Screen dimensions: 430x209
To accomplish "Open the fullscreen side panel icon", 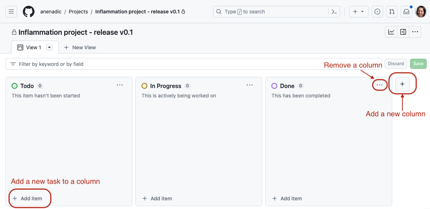I will (x=403, y=32).
